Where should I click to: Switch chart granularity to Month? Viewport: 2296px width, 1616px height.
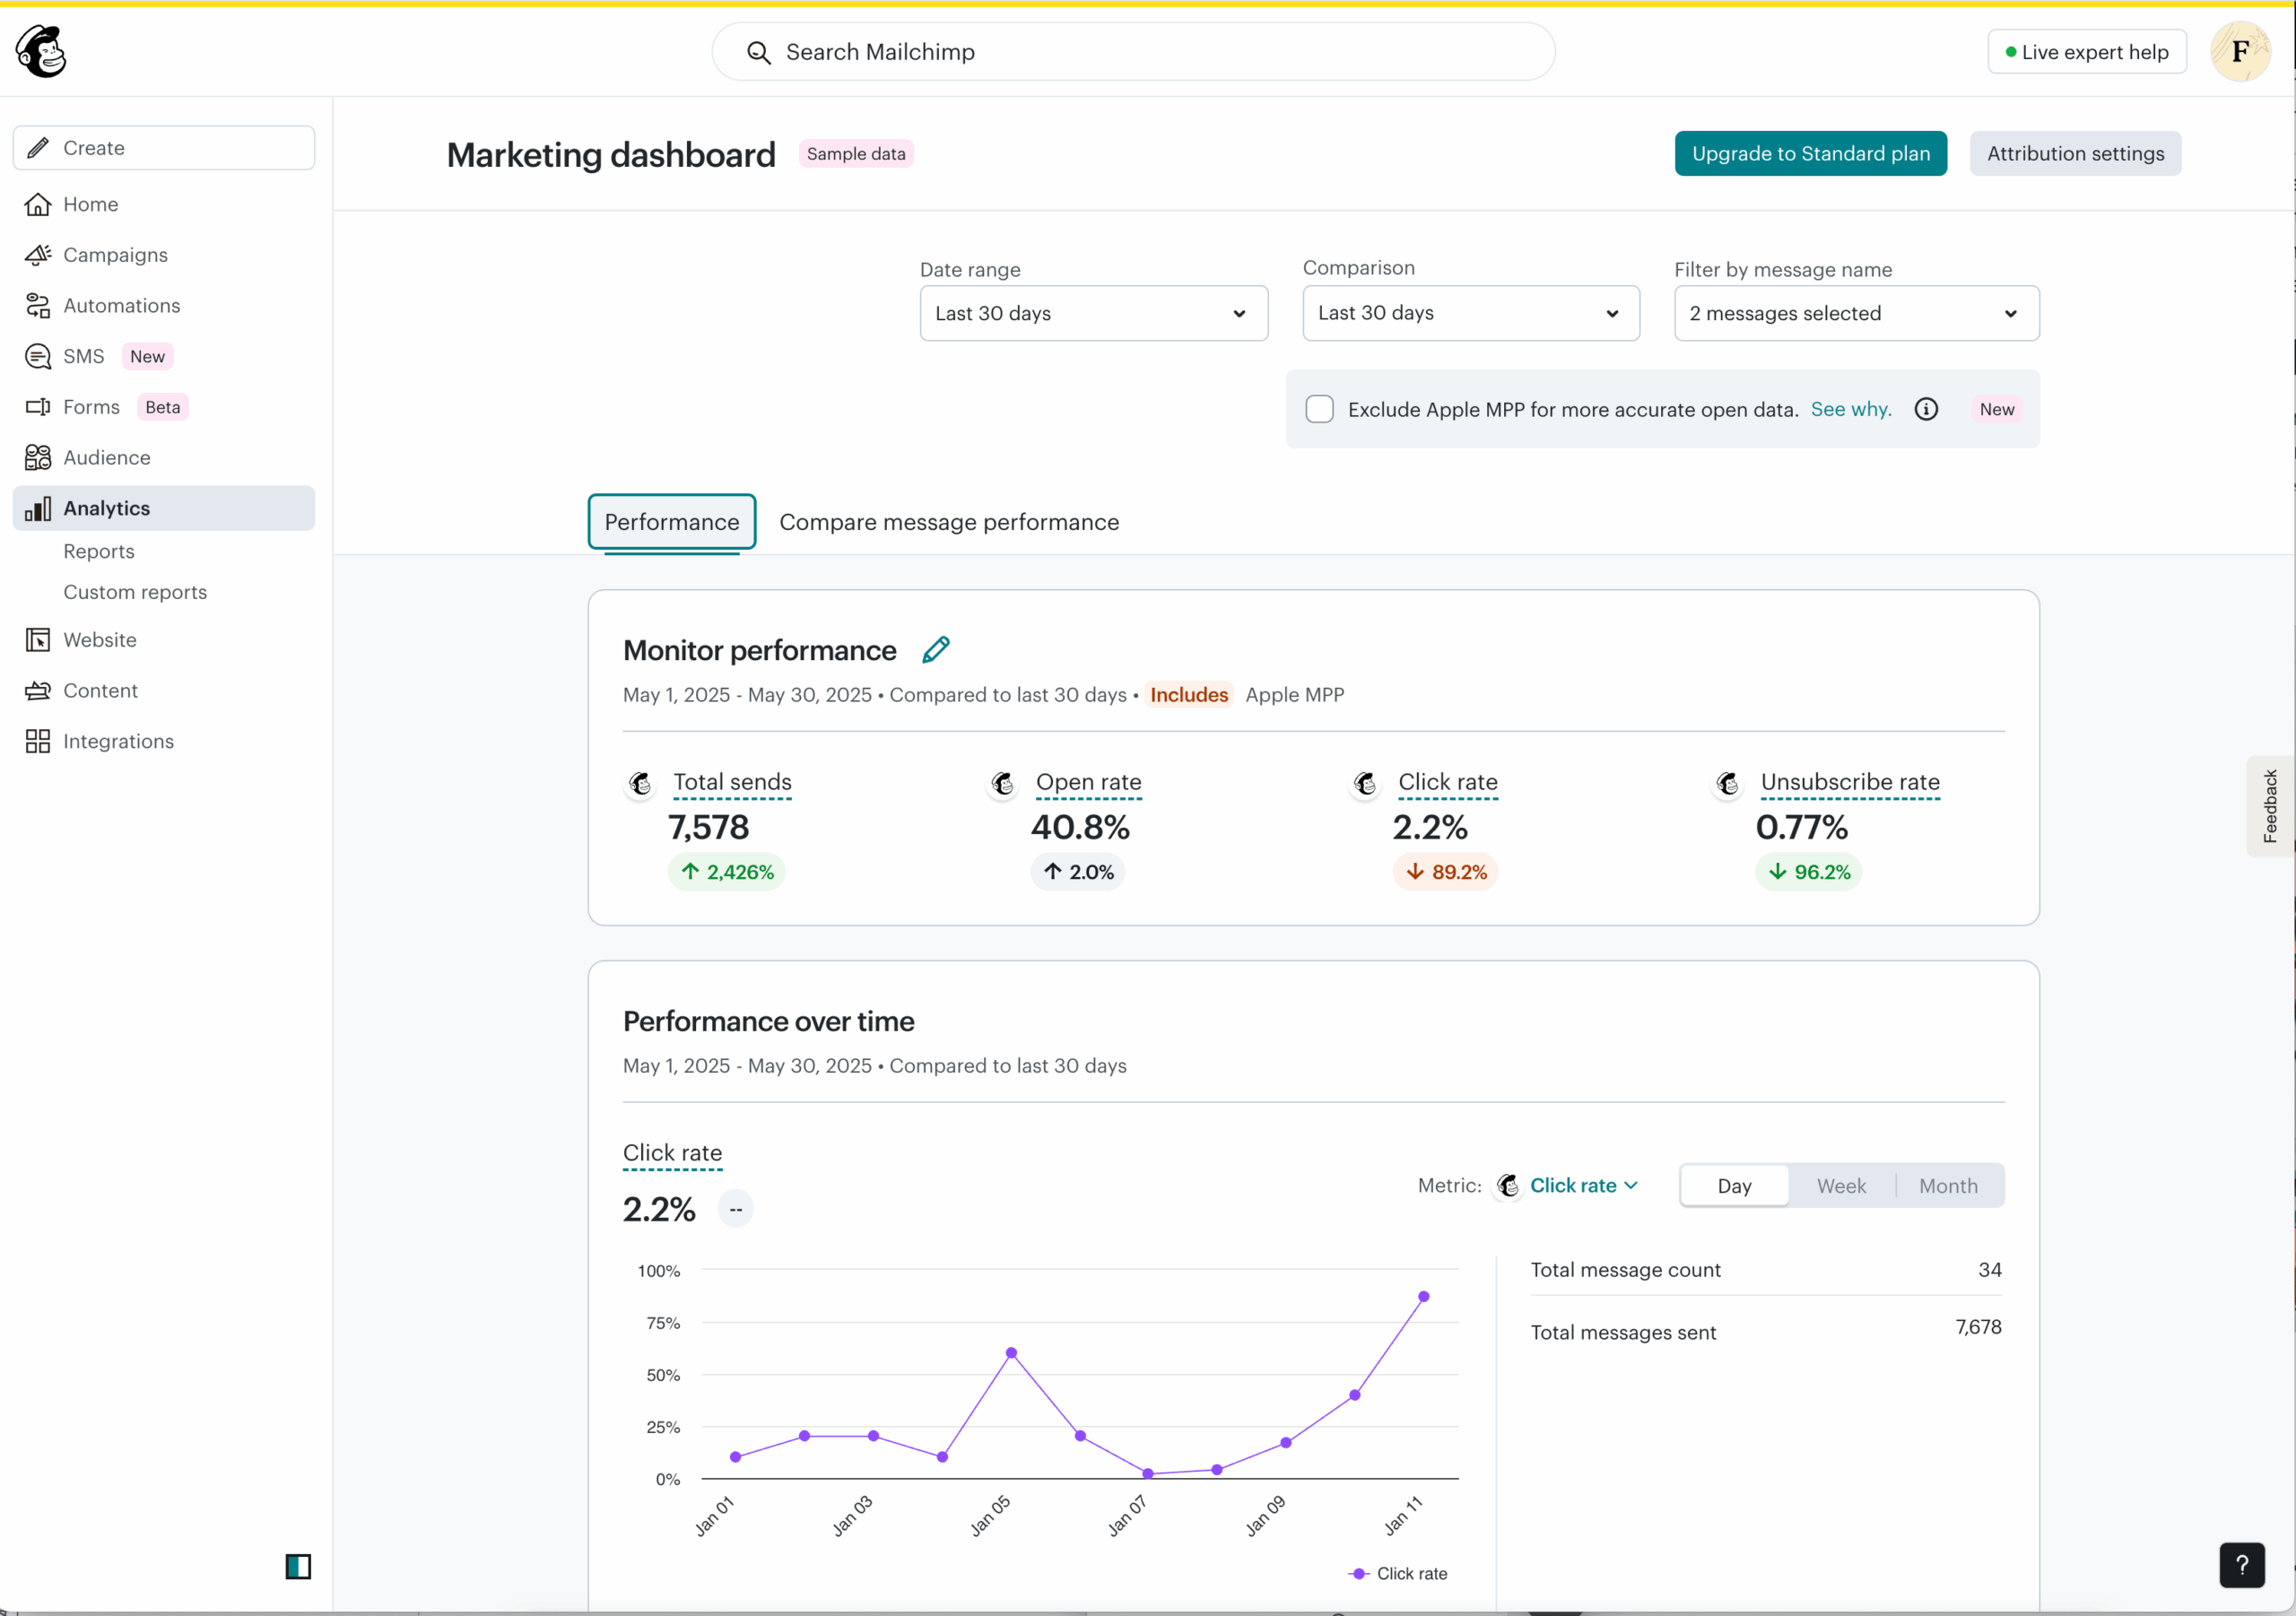[x=1947, y=1185]
